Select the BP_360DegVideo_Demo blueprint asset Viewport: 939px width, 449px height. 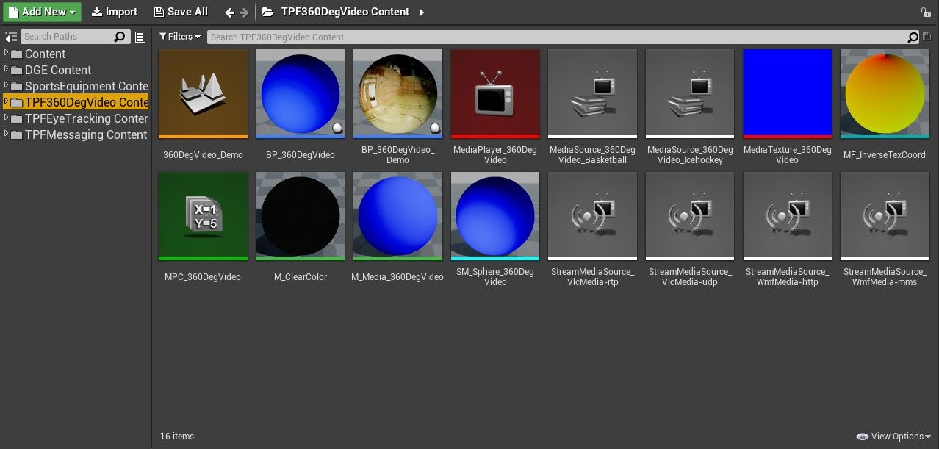(x=397, y=107)
